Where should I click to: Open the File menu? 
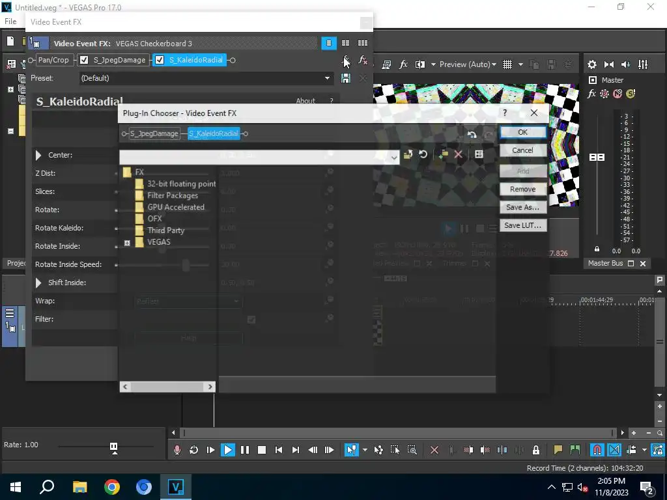[x=10, y=21]
